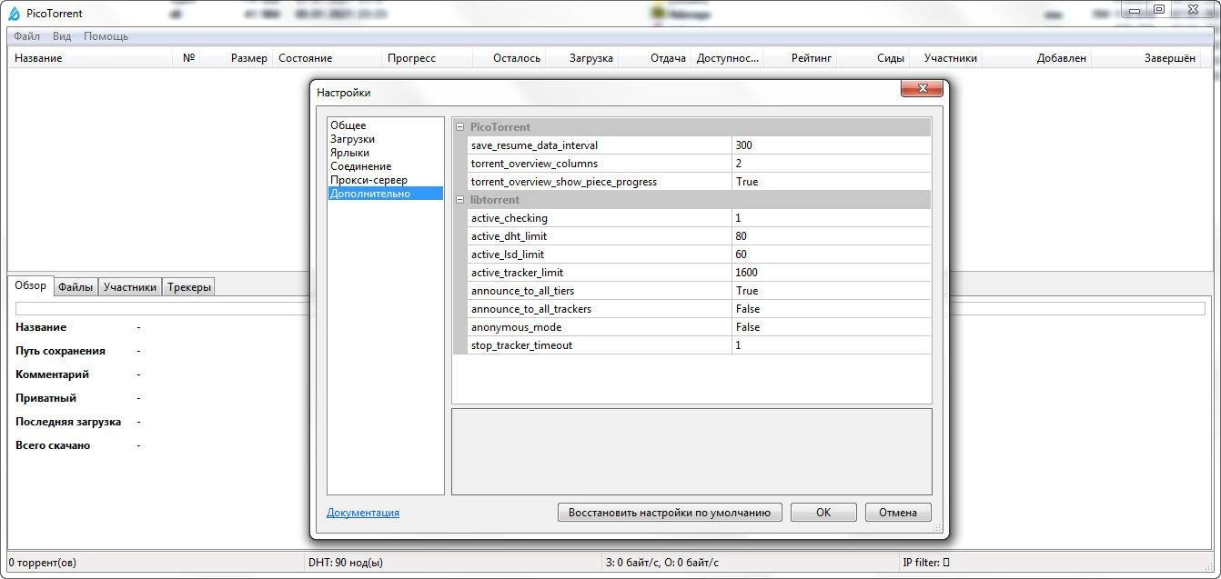Edit active_lsd_limit value 60
Screen dimensions: 1221x579
click(832, 255)
